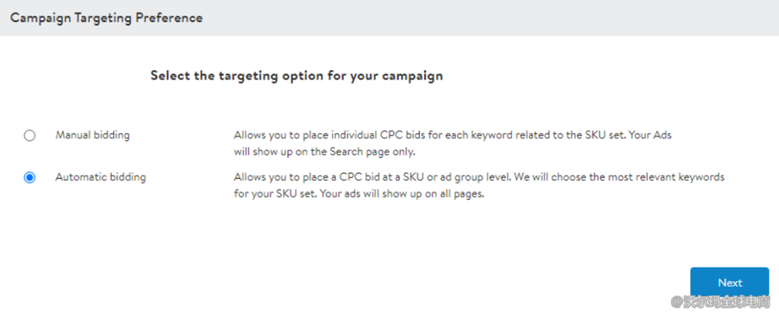The height and width of the screenshot is (313, 779).
Task: Click the "Select the targeting option" heading
Action: pyautogui.click(x=296, y=76)
